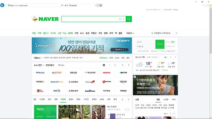Switch news stand to grid view icon

click(x=104, y=65)
